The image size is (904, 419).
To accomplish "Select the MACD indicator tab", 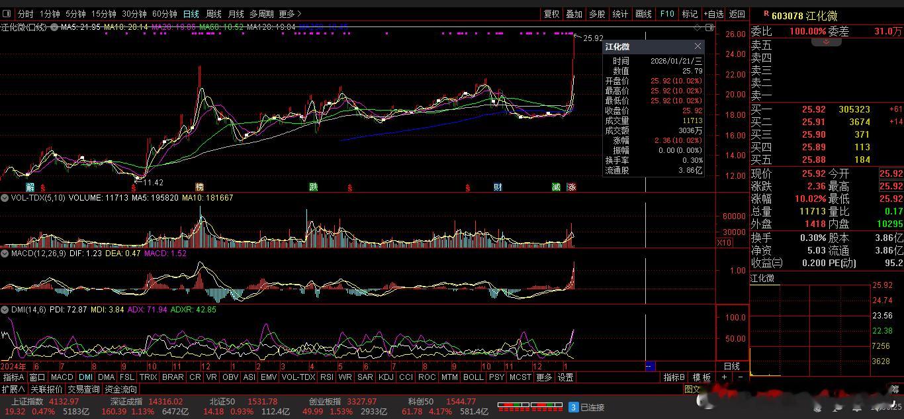I will pyautogui.click(x=62, y=377).
